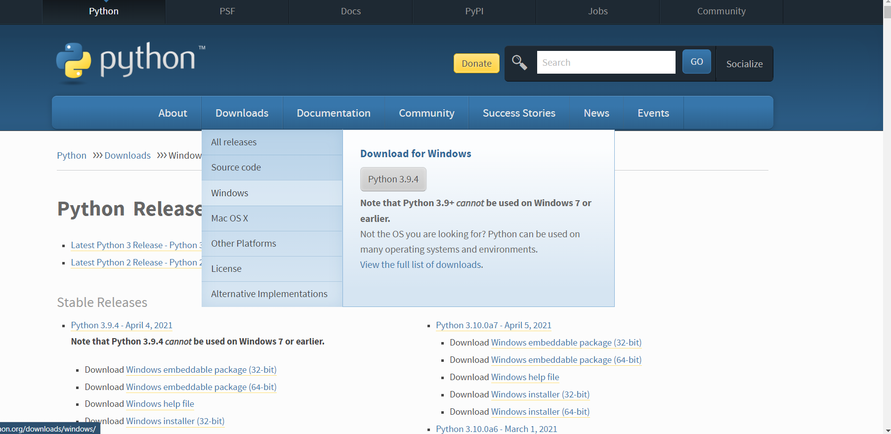Click the GO search button

[x=697, y=62]
